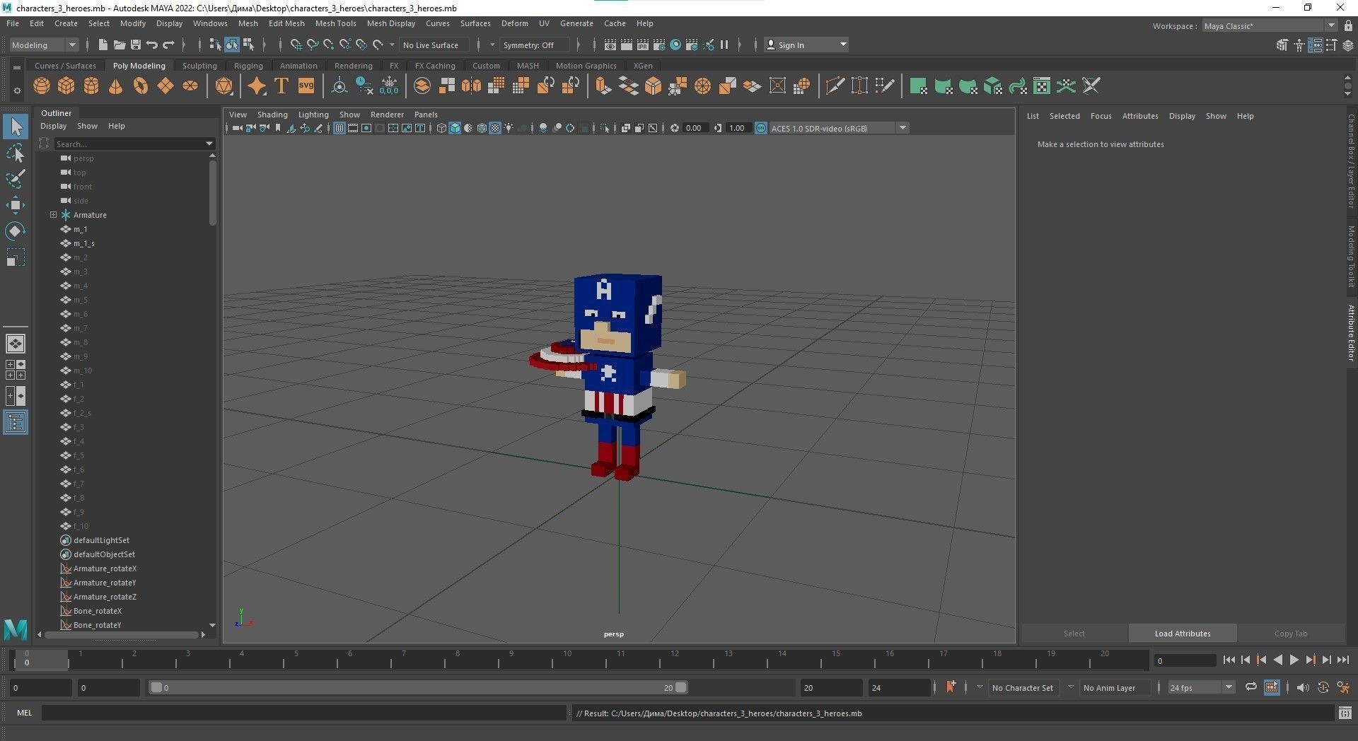This screenshot has width=1358, height=741.
Task: Click the New Scene icon
Action: pyautogui.click(x=103, y=45)
